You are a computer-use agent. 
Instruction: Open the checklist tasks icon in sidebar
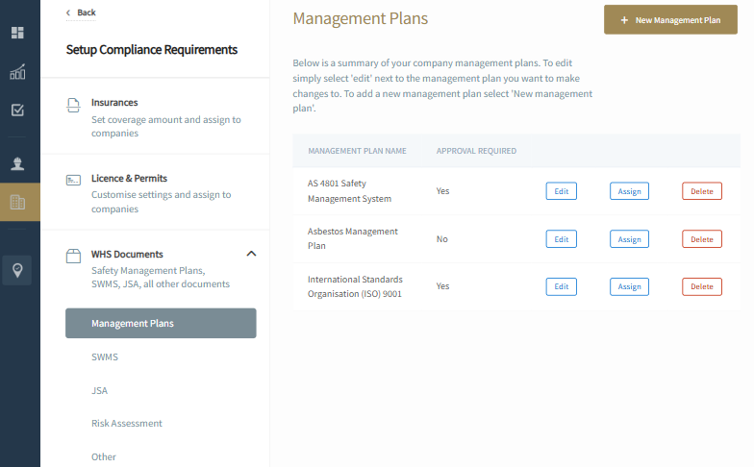17,110
